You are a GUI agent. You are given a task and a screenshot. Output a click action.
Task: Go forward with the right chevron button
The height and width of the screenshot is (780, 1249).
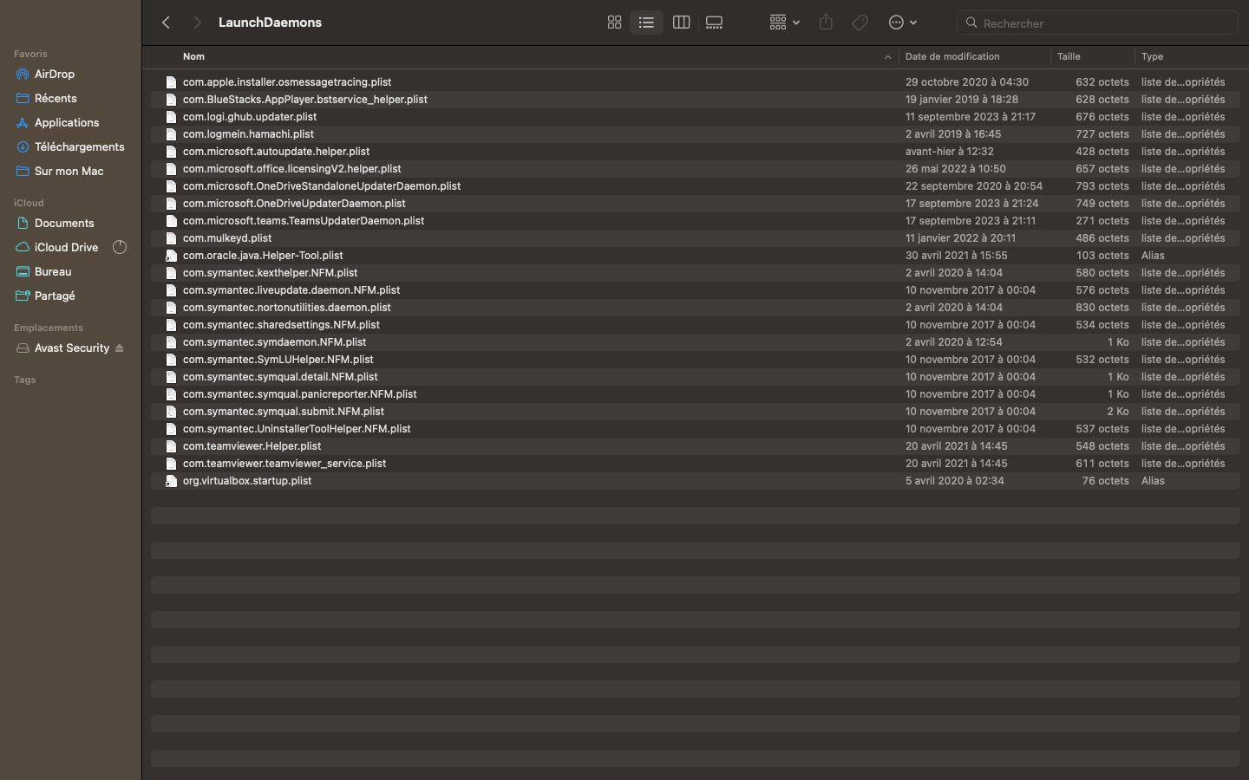(197, 23)
